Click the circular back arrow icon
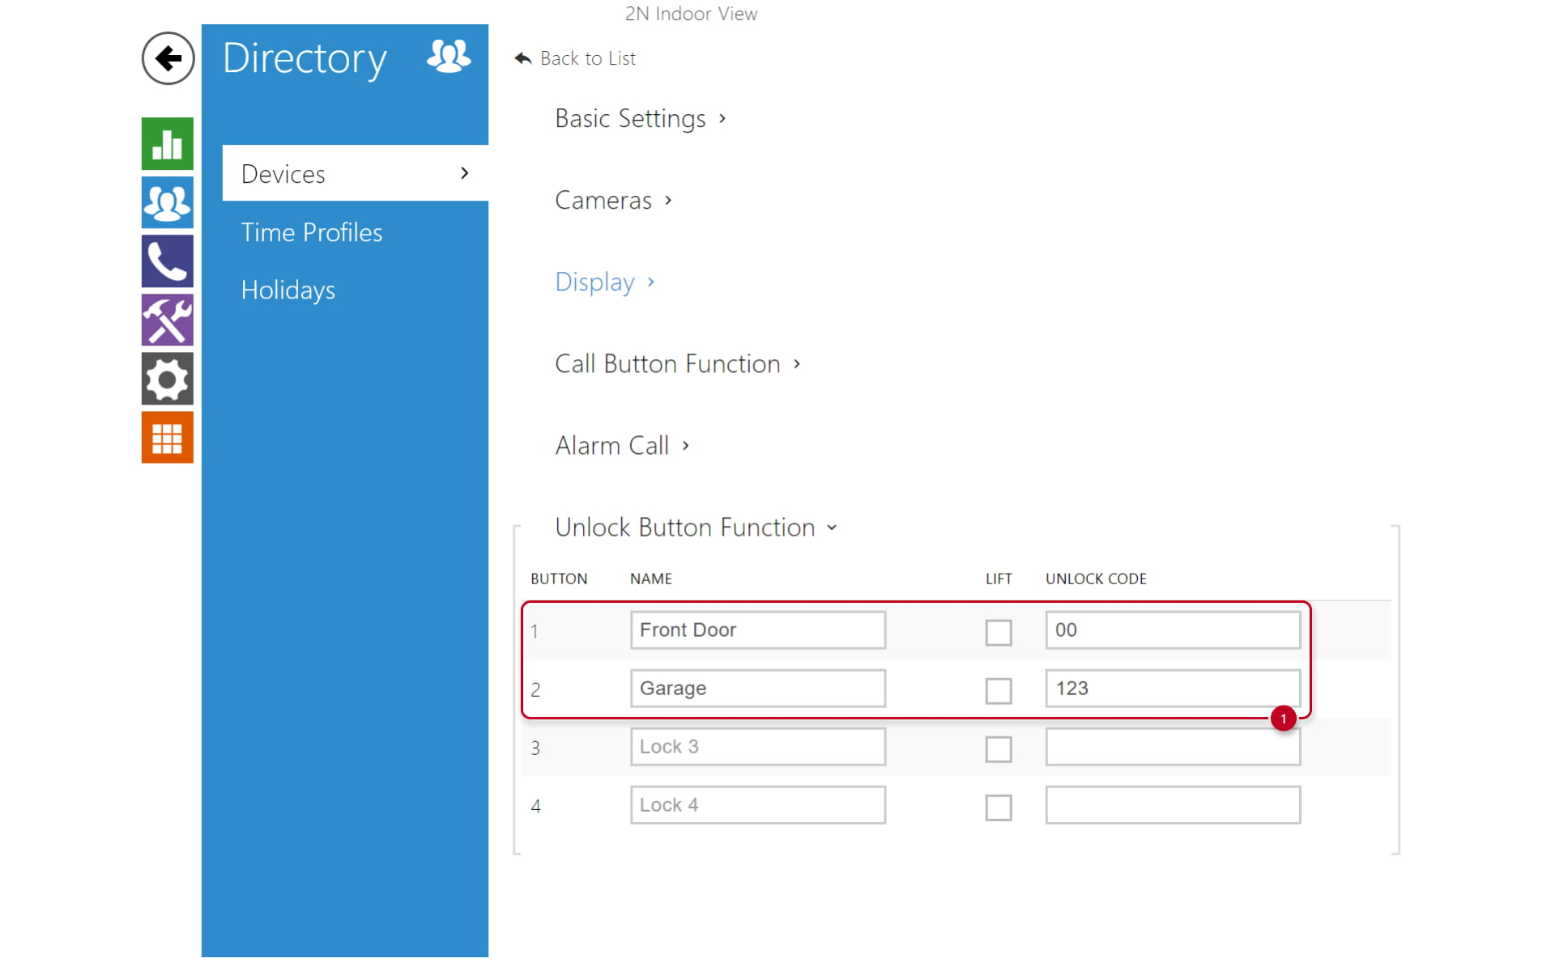1555x971 pixels. pos(168,58)
